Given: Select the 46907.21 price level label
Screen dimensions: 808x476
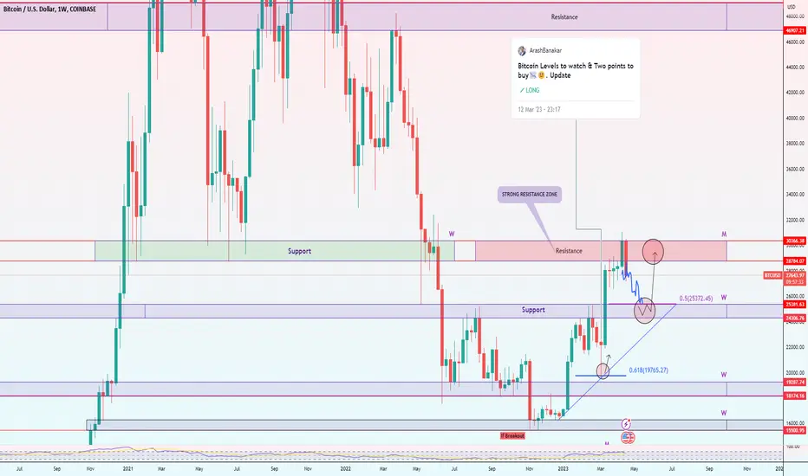Looking at the screenshot, I should (x=795, y=31).
